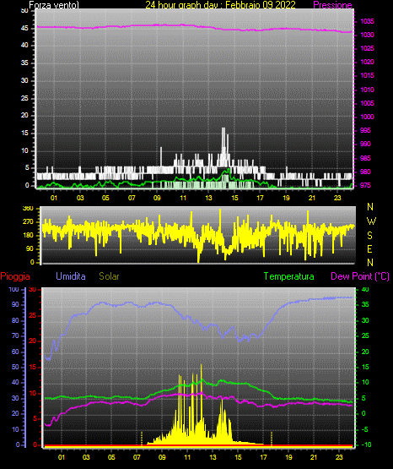Click the 100 value on blue humidity axis
The height and width of the screenshot is (469, 393).
point(14,290)
